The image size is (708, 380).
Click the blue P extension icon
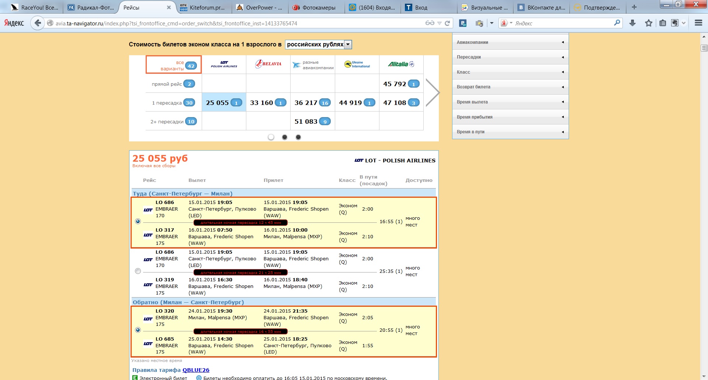(x=463, y=23)
